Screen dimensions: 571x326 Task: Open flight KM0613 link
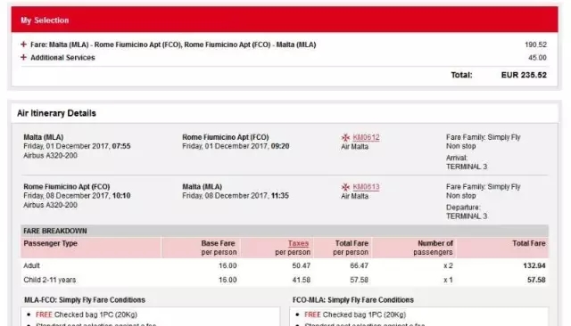pos(366,187)
